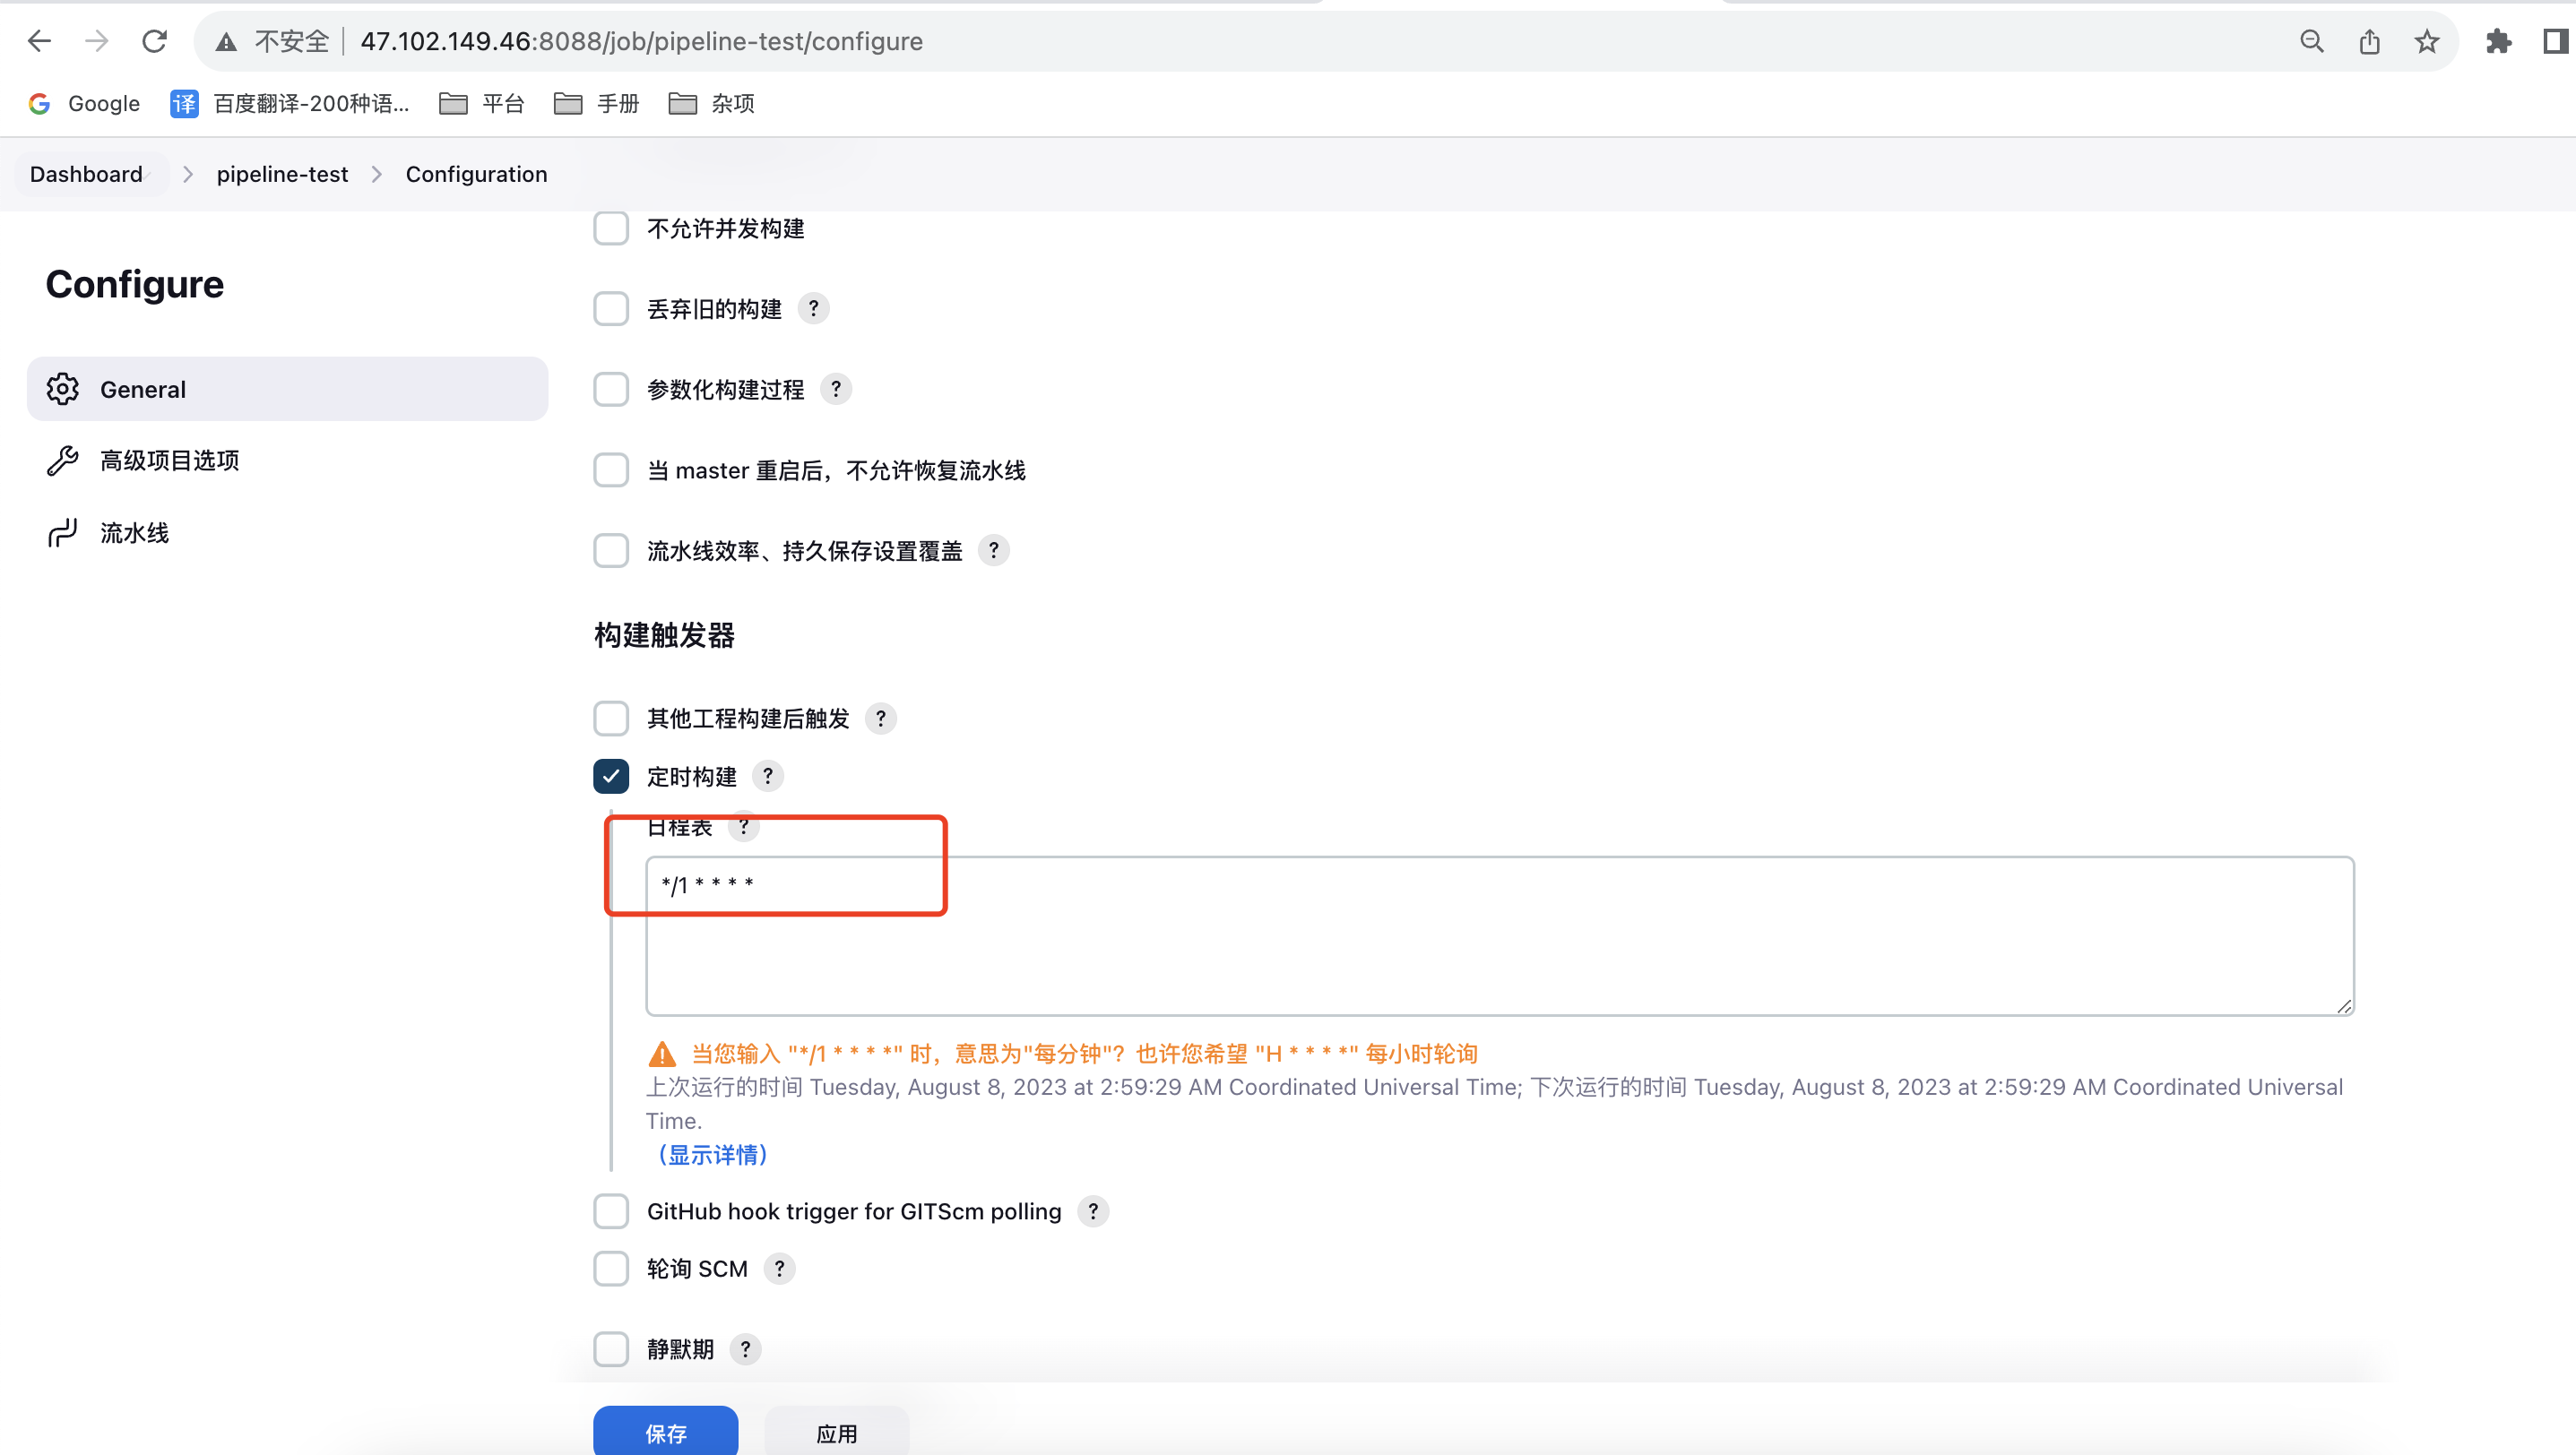Image resolution: width=2576 pixels, height=1455 pixels.
Task: Enable 轮询 SCM checkbox
Action: pos(611,1270)
